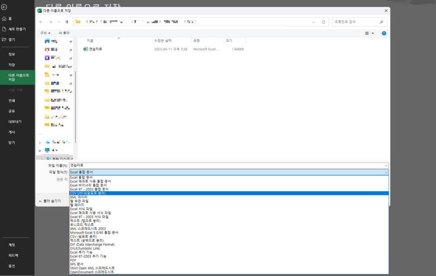
Task: Go up one folder level
Action: [x=67, y=22]
